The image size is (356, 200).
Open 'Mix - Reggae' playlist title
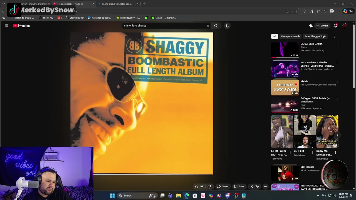(307, 167)
